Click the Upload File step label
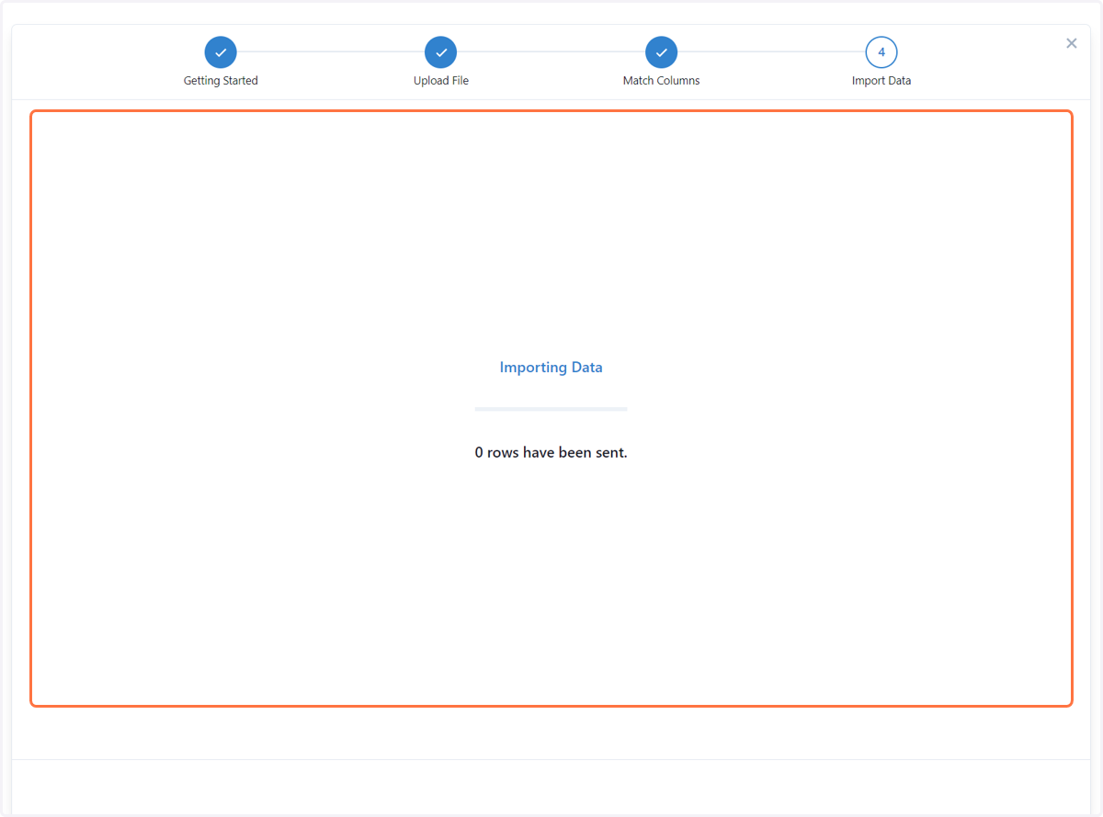Image resolution: width=1103 pixels, height=817 pixels. coord(441,81)
